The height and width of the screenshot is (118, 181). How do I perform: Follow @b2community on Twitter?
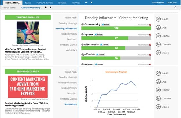(105, 25)
